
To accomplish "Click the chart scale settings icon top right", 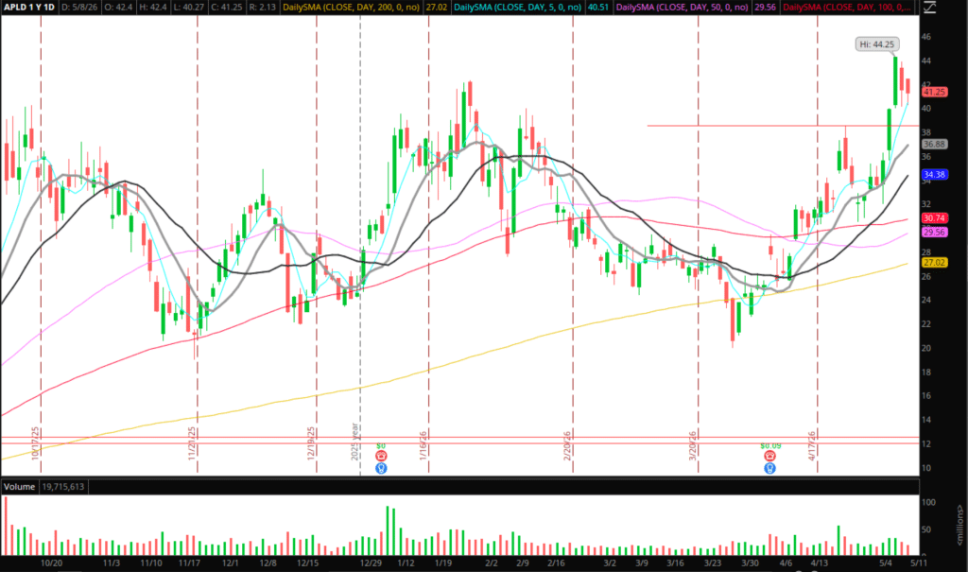I will (930, 8).
